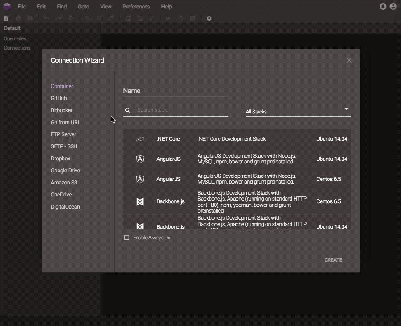Click the outdent icon in toolbar
Viewport: 401px width, 326px height.
click(128, 18)
